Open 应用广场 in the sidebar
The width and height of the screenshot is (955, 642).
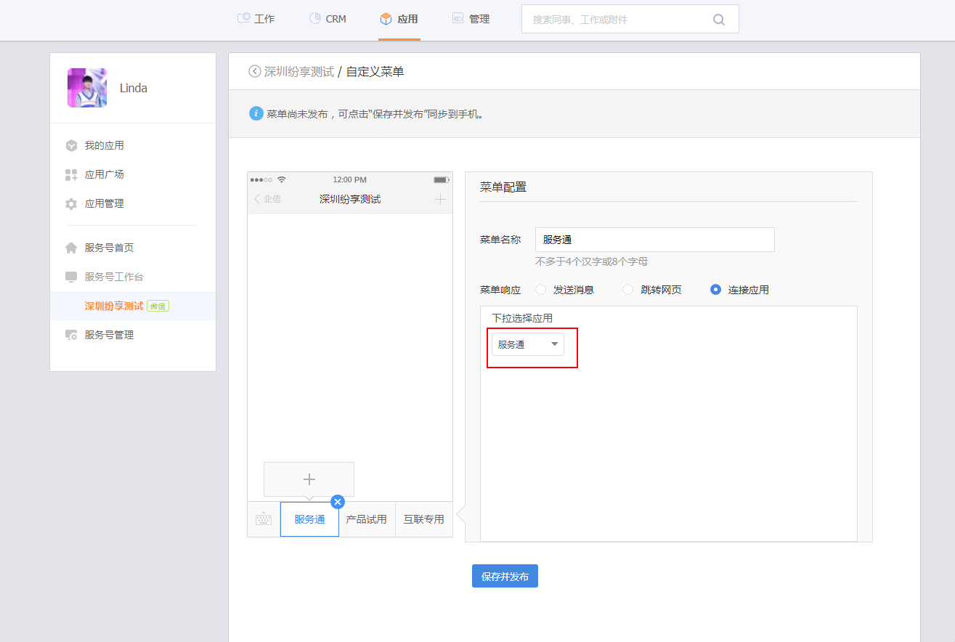[104, 174]
